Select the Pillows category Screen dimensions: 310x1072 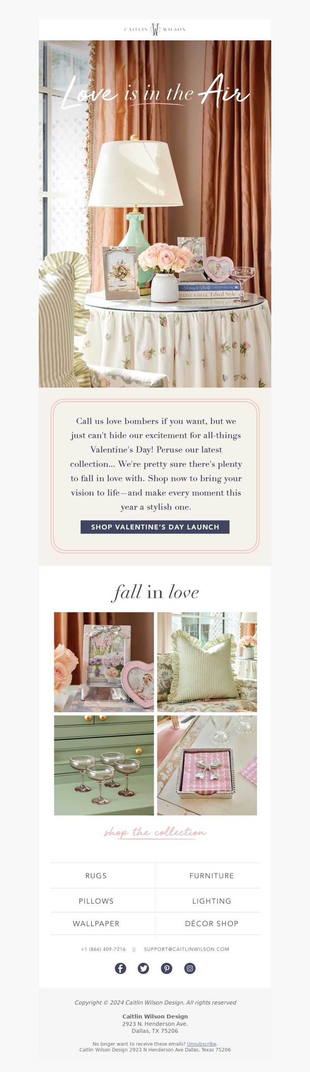tap(96, 901)
